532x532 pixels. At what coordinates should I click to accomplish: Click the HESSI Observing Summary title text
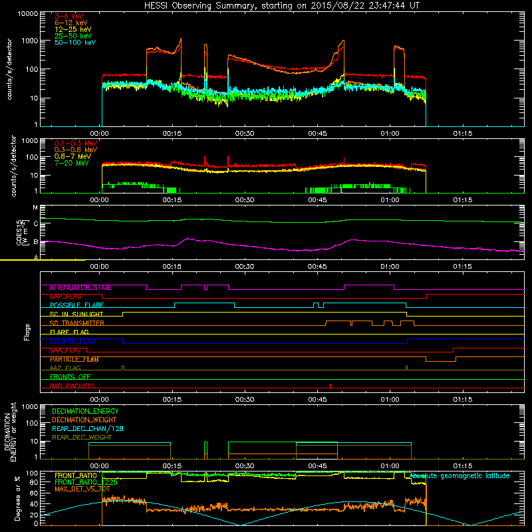point(281,6)
